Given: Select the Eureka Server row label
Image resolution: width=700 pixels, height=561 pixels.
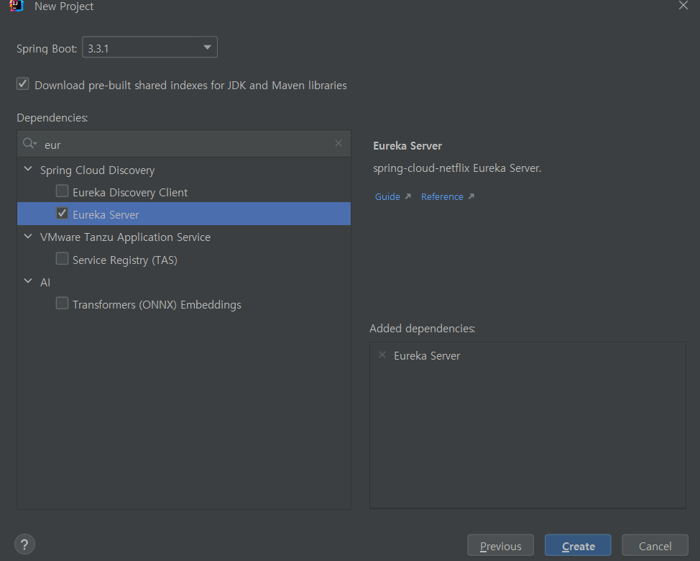Looking at the screenshot, I should point(106,215).
